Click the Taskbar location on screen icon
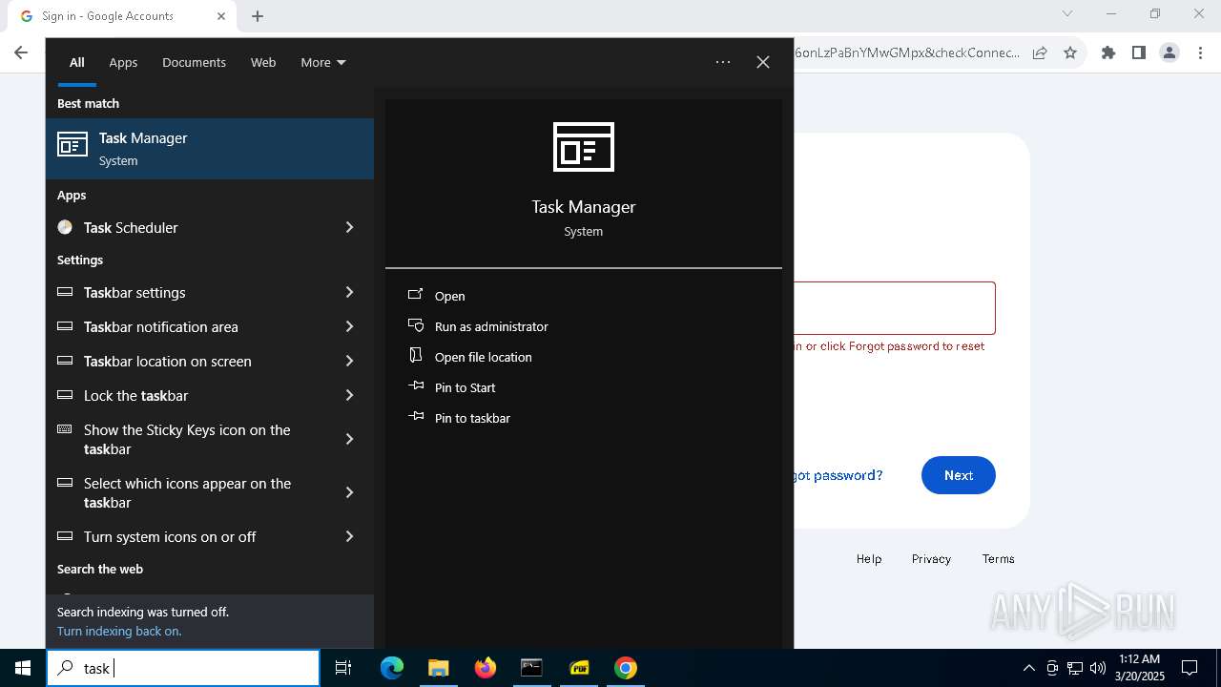 click(x=65, y=361)
